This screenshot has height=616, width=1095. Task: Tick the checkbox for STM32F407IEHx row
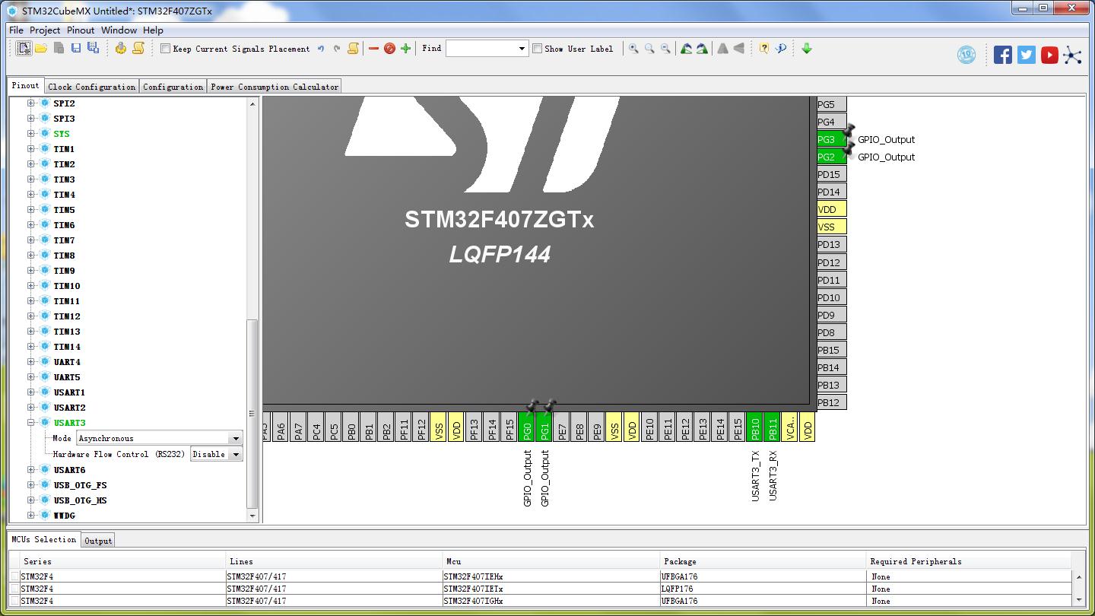(x=14, y=576)
